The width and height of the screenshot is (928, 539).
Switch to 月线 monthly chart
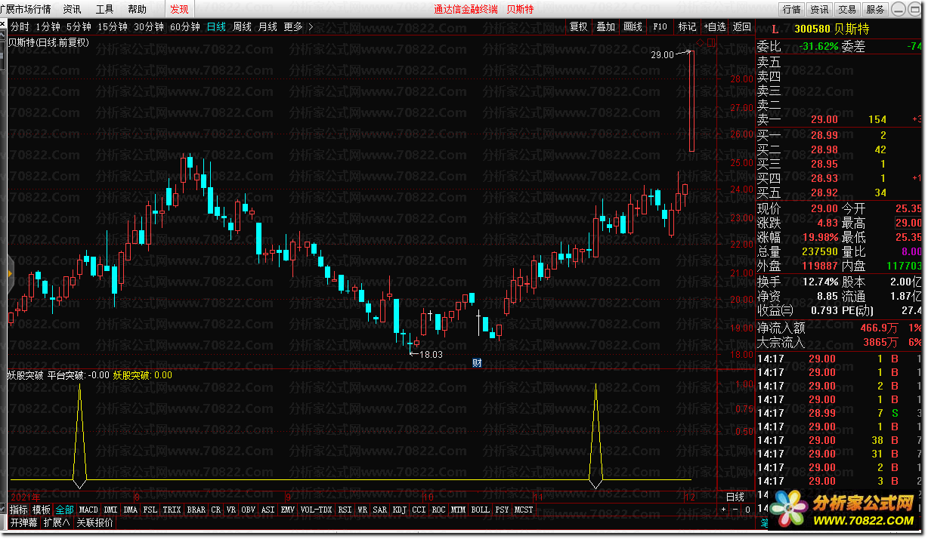click(x=268, y=26)
